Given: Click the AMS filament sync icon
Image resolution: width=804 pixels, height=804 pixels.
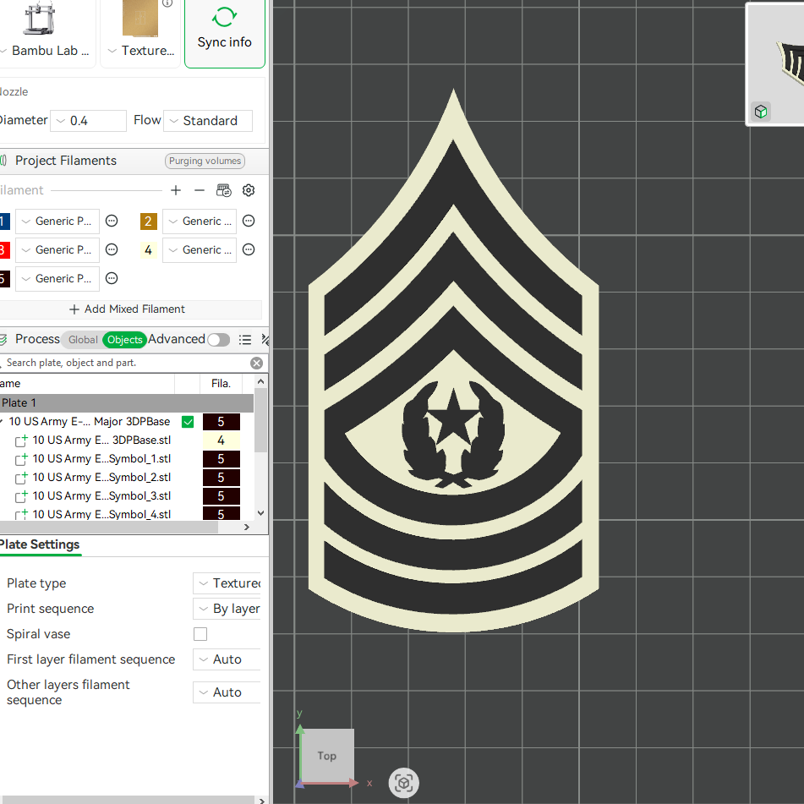Looking at the screenshot, I should click(223, 191).
